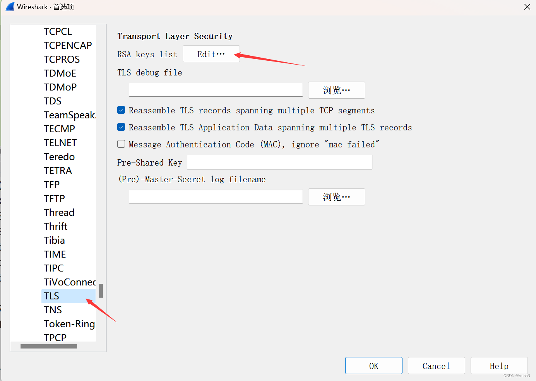
Task: Click the protocol list vertical scrollbar thumb
Action: [101, 291]
